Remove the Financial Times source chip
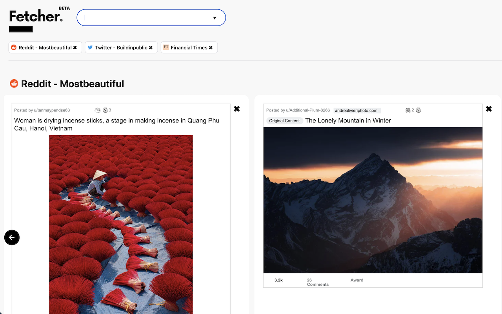The width and height of the screenshot is (502, 314). coord(211,47)
